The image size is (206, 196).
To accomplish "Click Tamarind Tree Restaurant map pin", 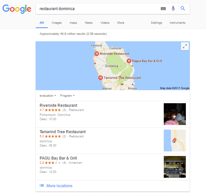I will click(x=100, y=78).
